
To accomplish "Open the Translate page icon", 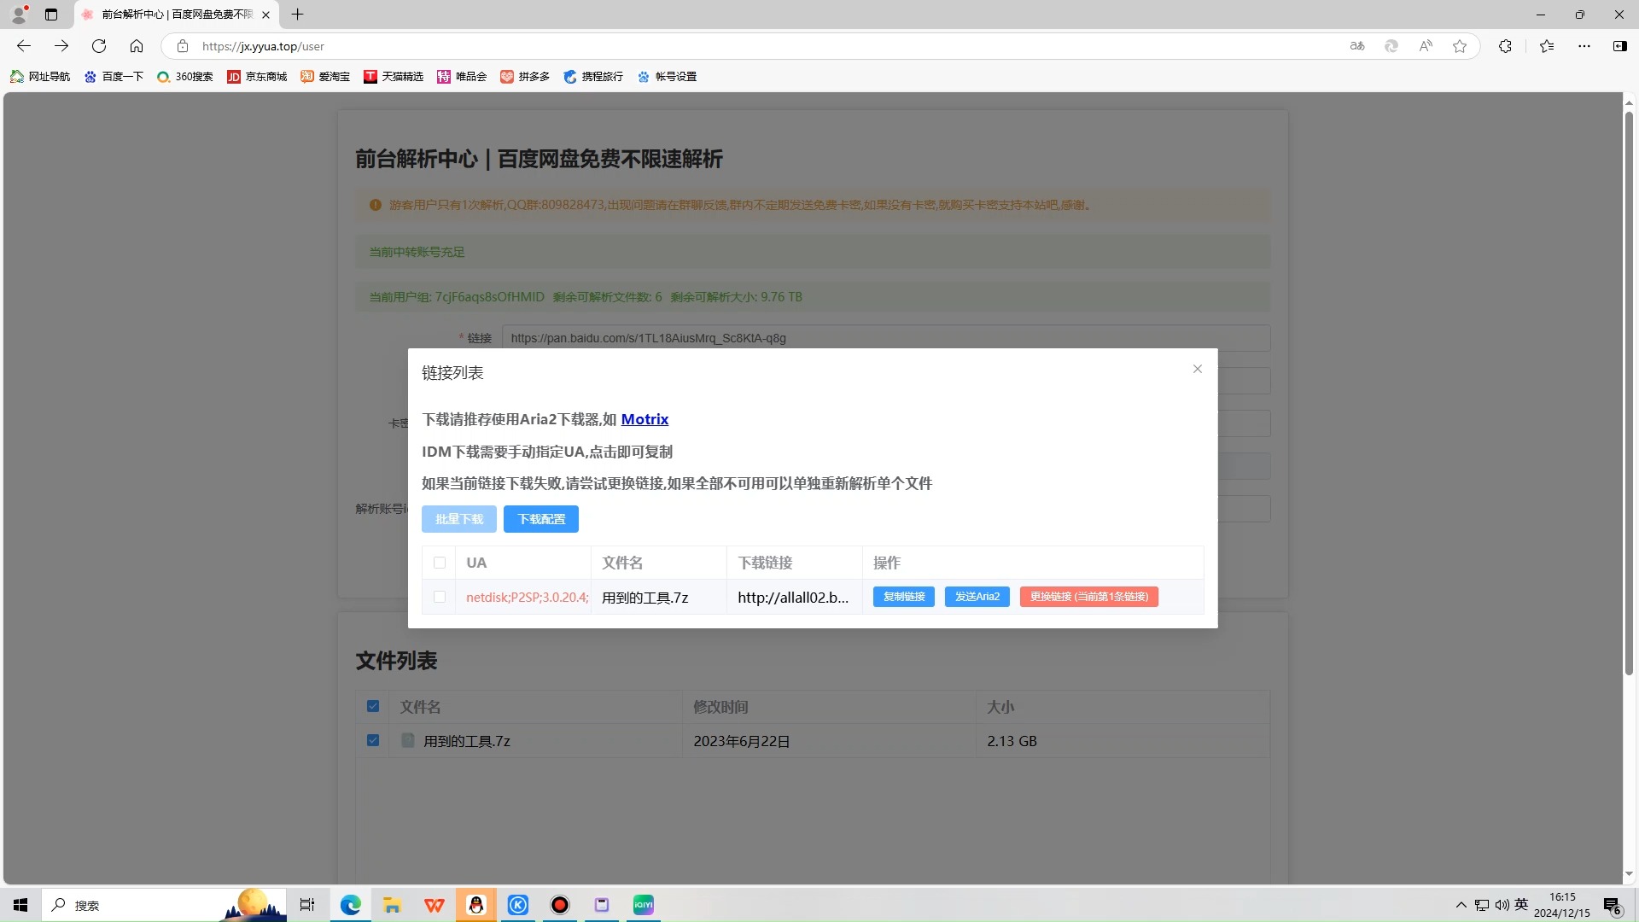I will pyautogui.click(x=1357, y=46).
